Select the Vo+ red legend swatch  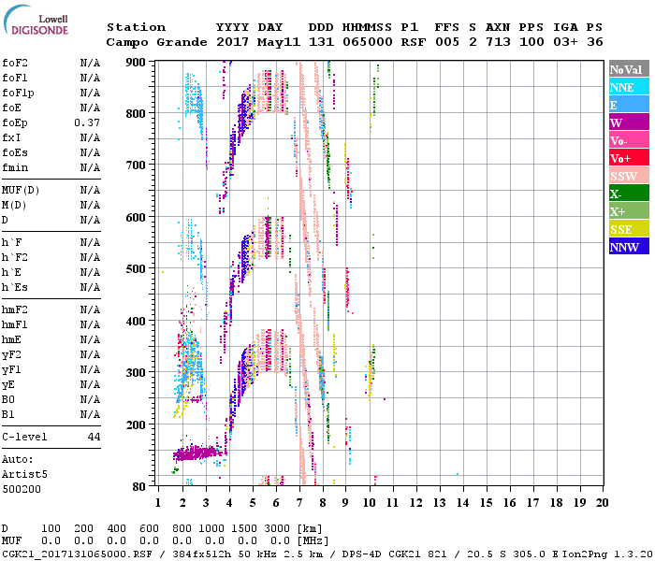point(629,158)
